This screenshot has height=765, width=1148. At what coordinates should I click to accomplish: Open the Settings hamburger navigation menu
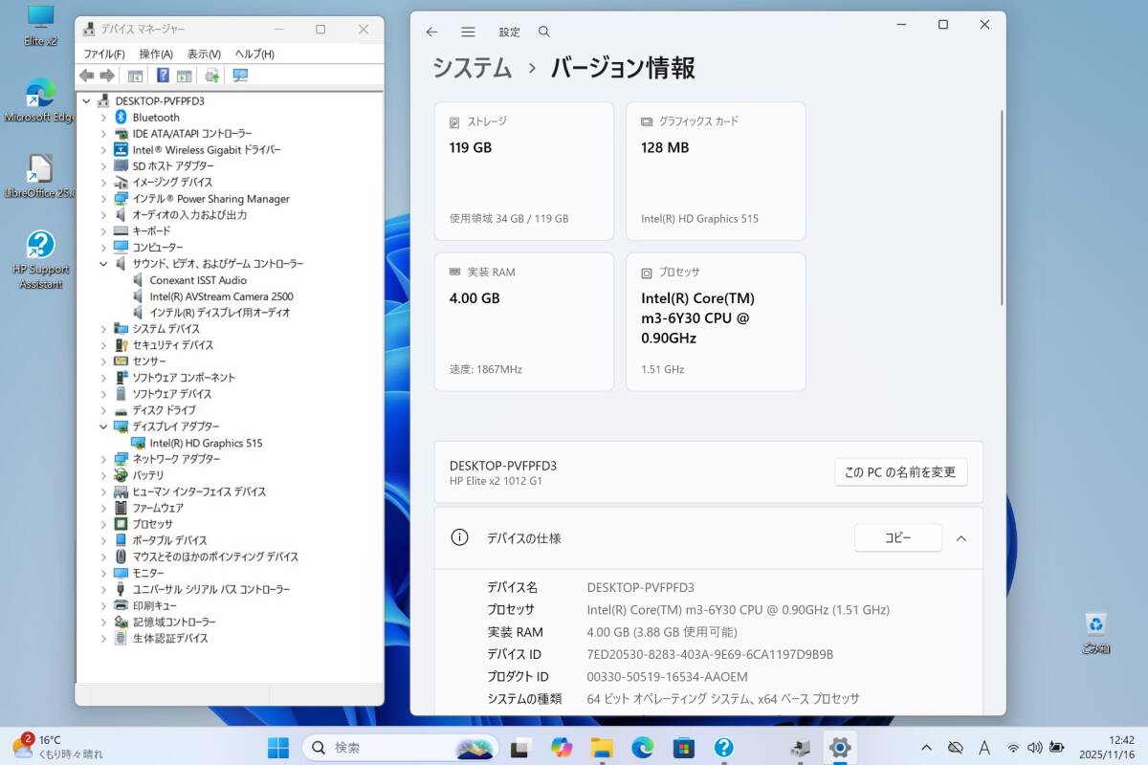468,32
